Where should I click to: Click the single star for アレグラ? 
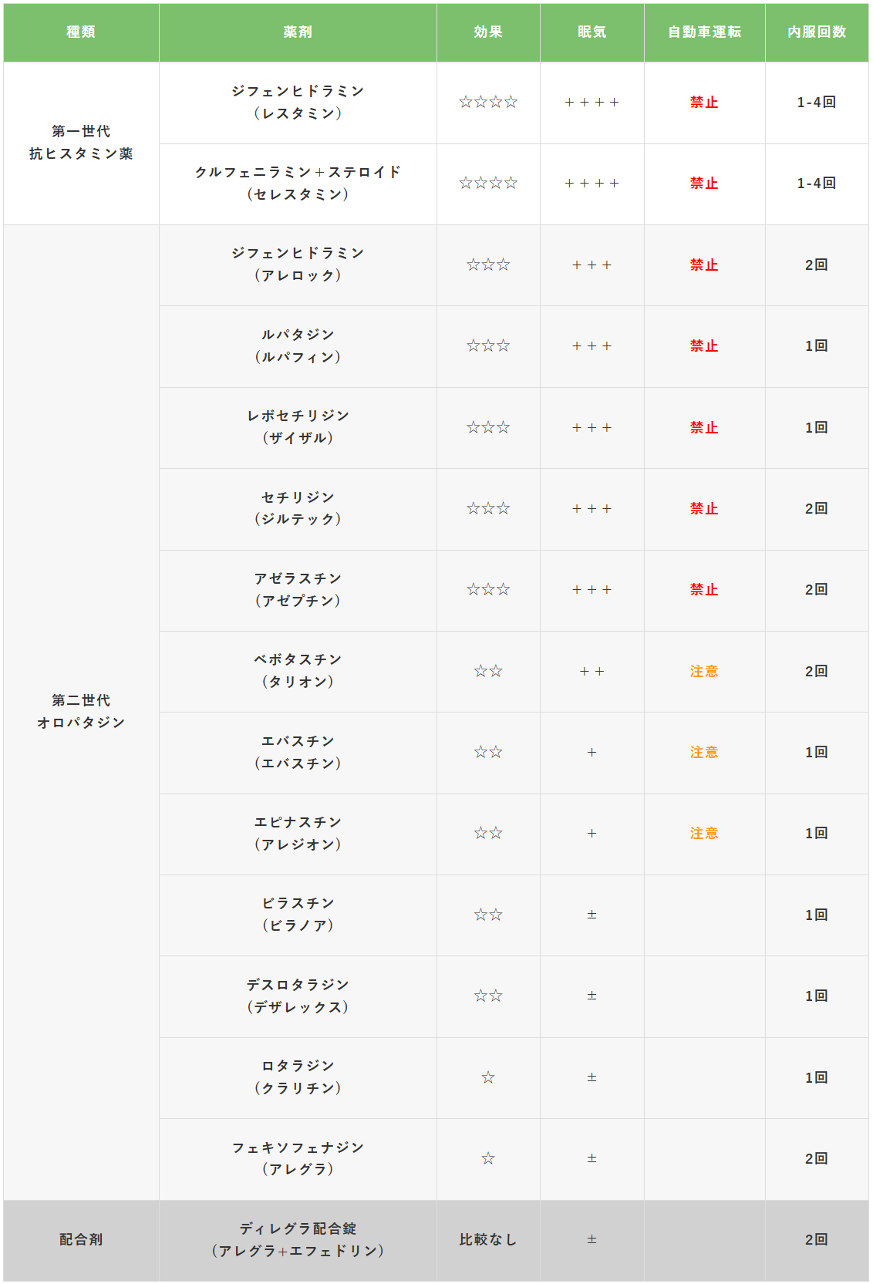(x=488, y=1158)
